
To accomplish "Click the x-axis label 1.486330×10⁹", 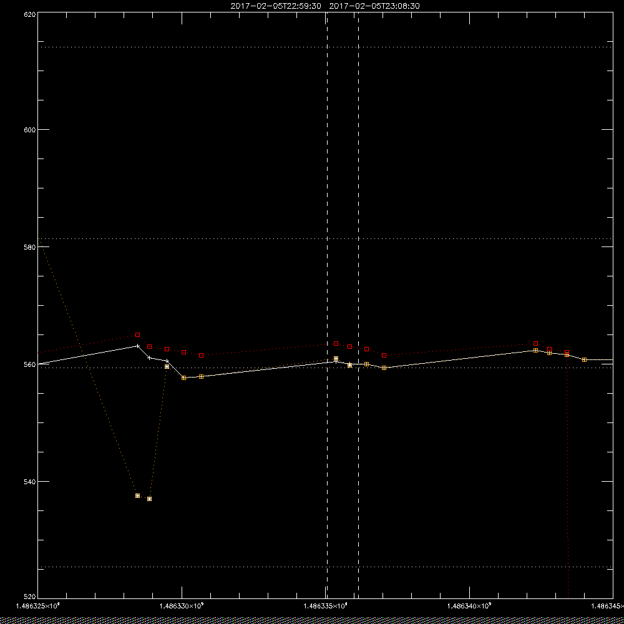I will (x=182, y=606).
